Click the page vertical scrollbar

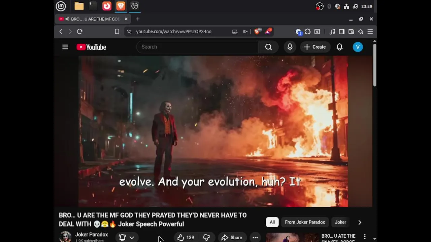pos(374,65)
